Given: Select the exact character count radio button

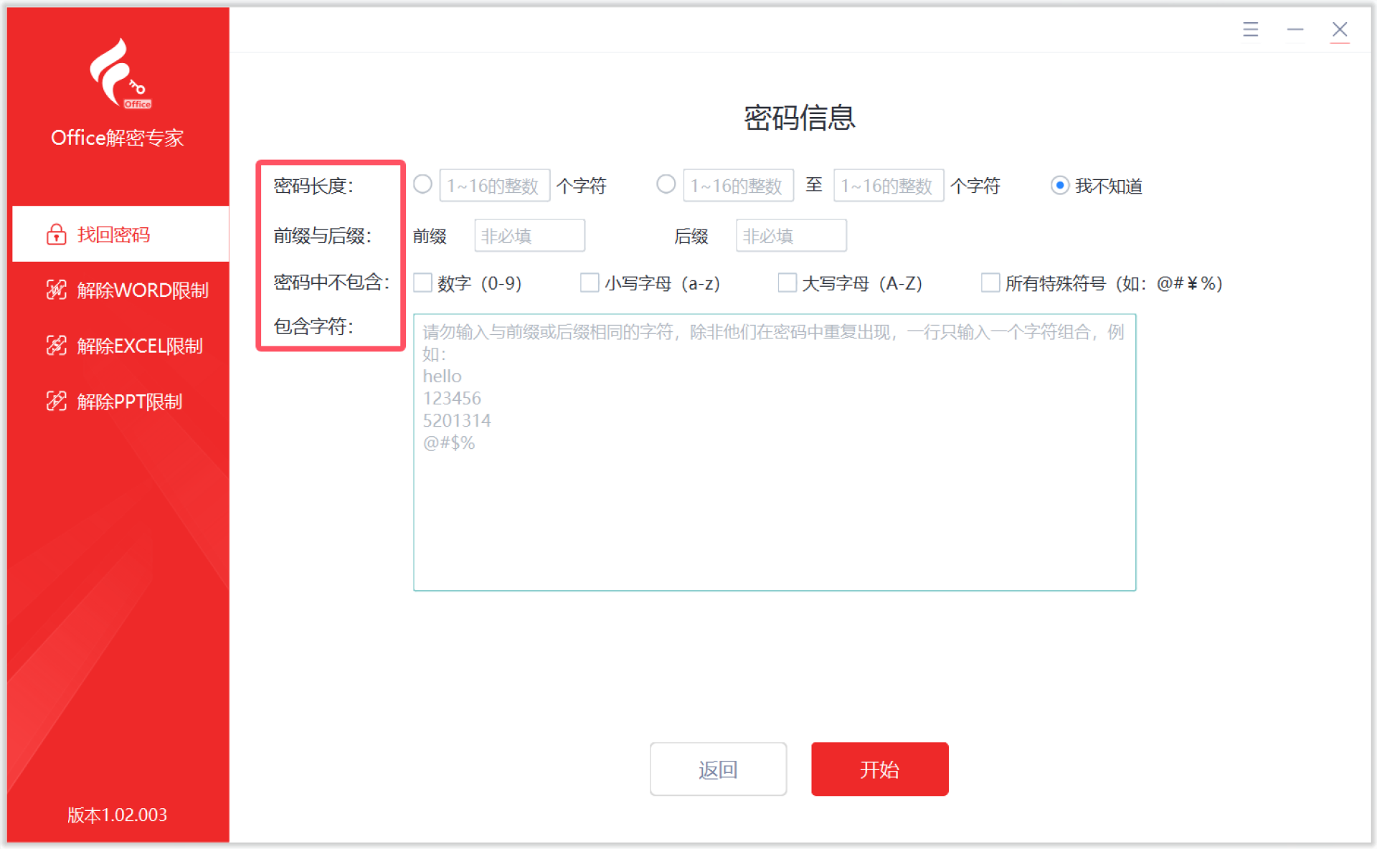Looking at the screenshot, I should coord(422,185).
